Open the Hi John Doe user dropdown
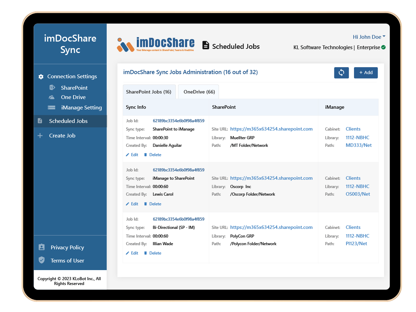 coord(369,37)
